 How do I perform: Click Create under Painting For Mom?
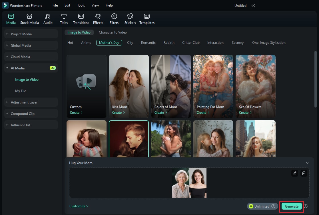pyautogui.click(x=203, y=112)
